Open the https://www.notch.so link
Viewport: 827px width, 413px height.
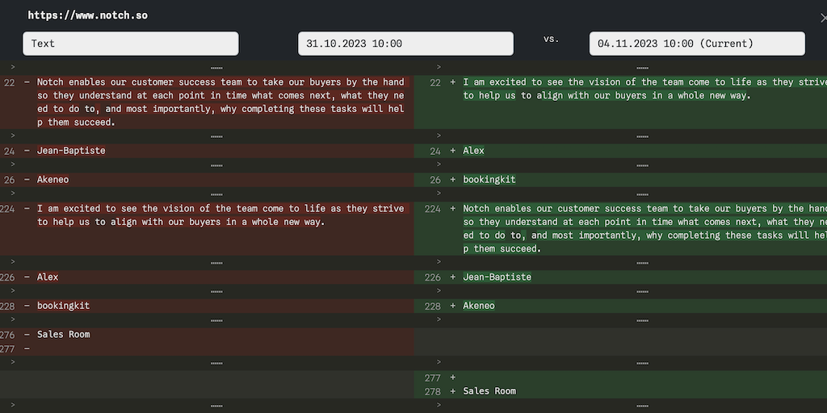(x=87, y=15)
